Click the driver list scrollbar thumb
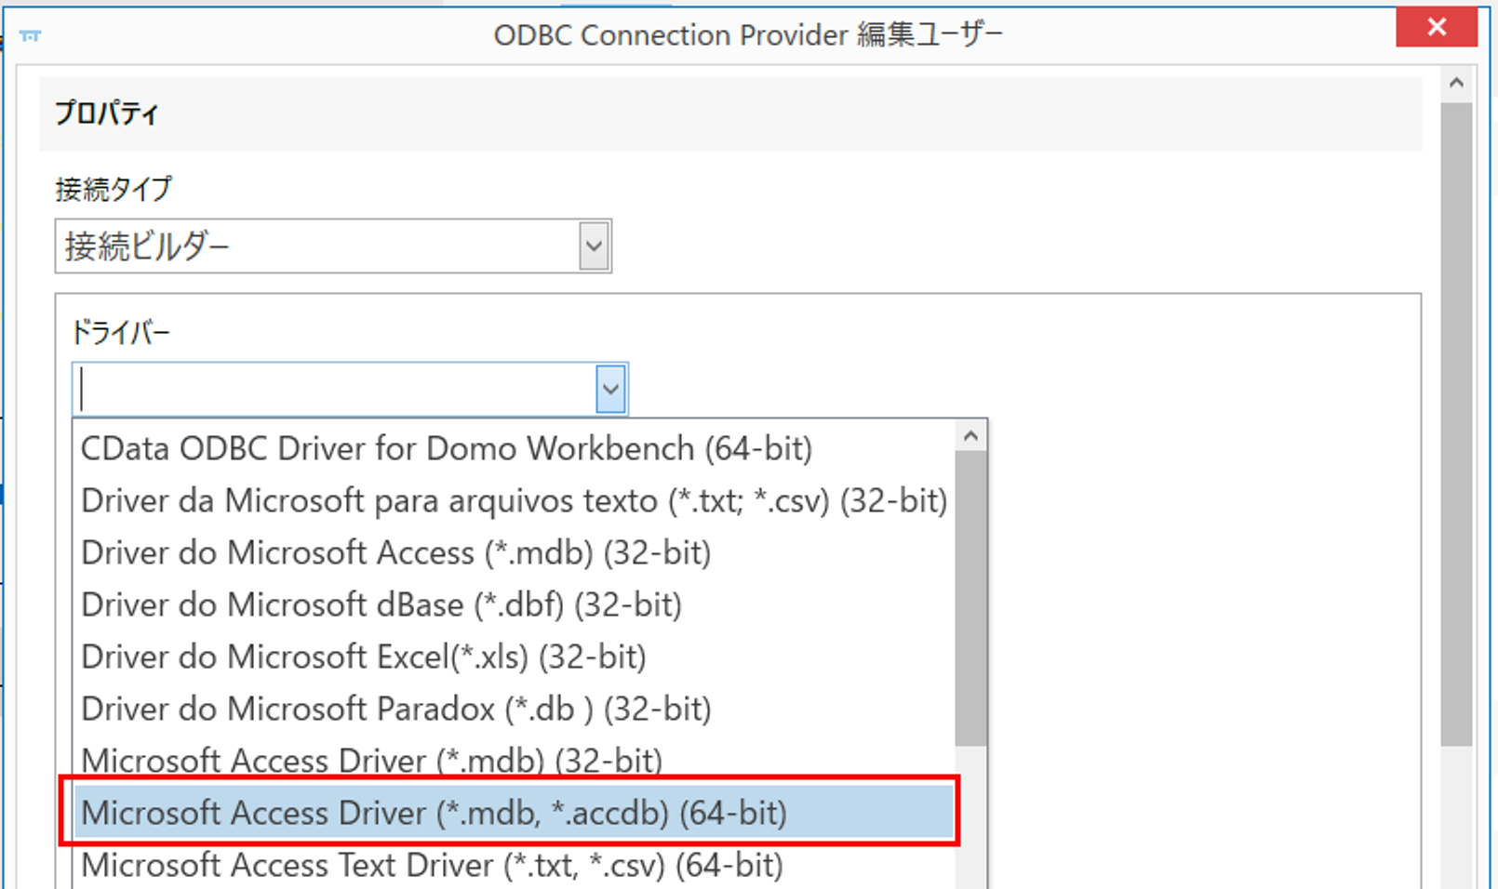Image resolution: width=1498 pixels, height=889 pixels. point(971,598)
